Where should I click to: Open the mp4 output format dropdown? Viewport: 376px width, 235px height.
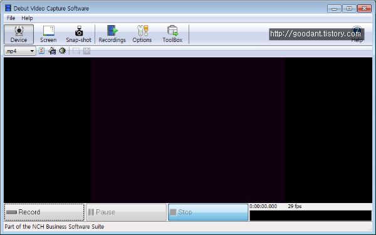tap(20, 51)
